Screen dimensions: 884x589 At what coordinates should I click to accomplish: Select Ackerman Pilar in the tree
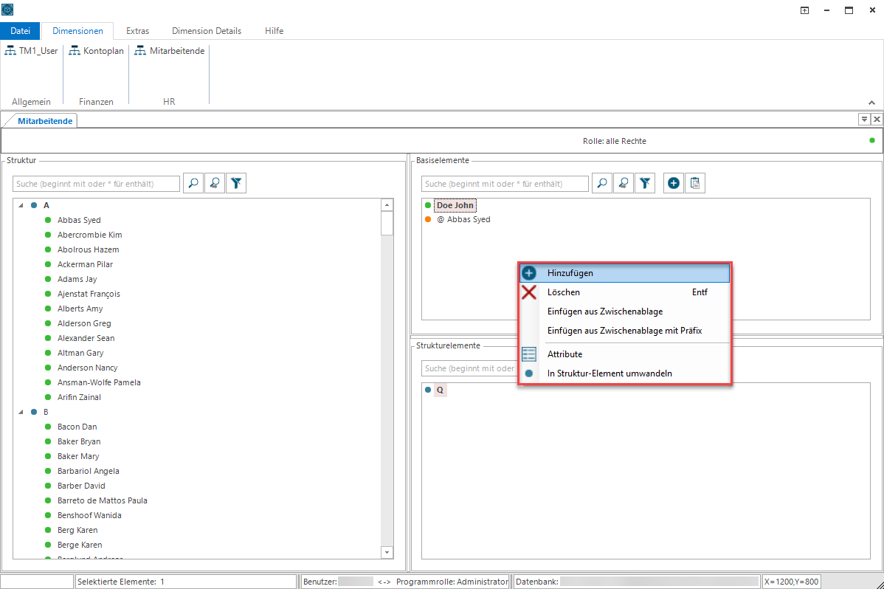pyautogui.click(x=85, y=264)
